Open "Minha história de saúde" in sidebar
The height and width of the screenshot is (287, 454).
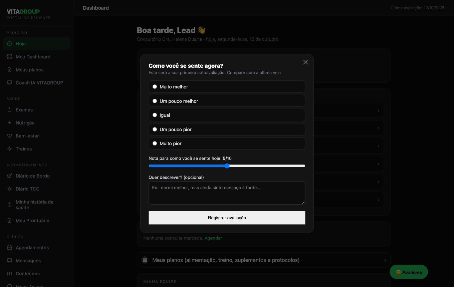(x=37, y=205)
